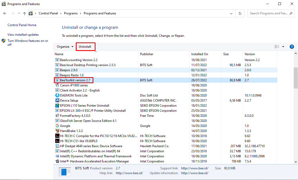298x180 pixels.
Task: Click the shield icon beside Windows features
Action: (x=4, y=41)
